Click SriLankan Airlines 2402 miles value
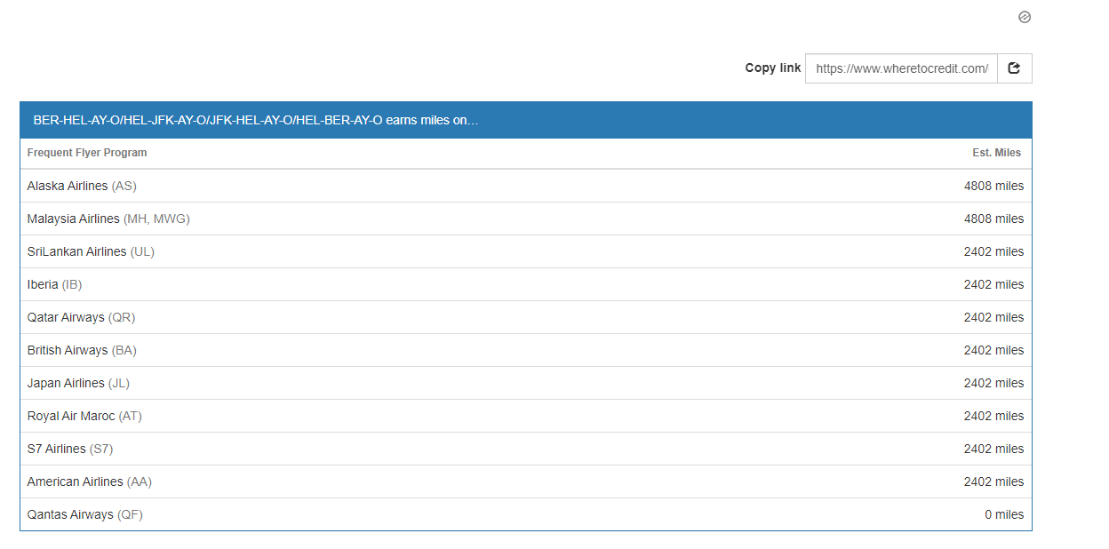1109x549 pixels. tap(993, 251)
